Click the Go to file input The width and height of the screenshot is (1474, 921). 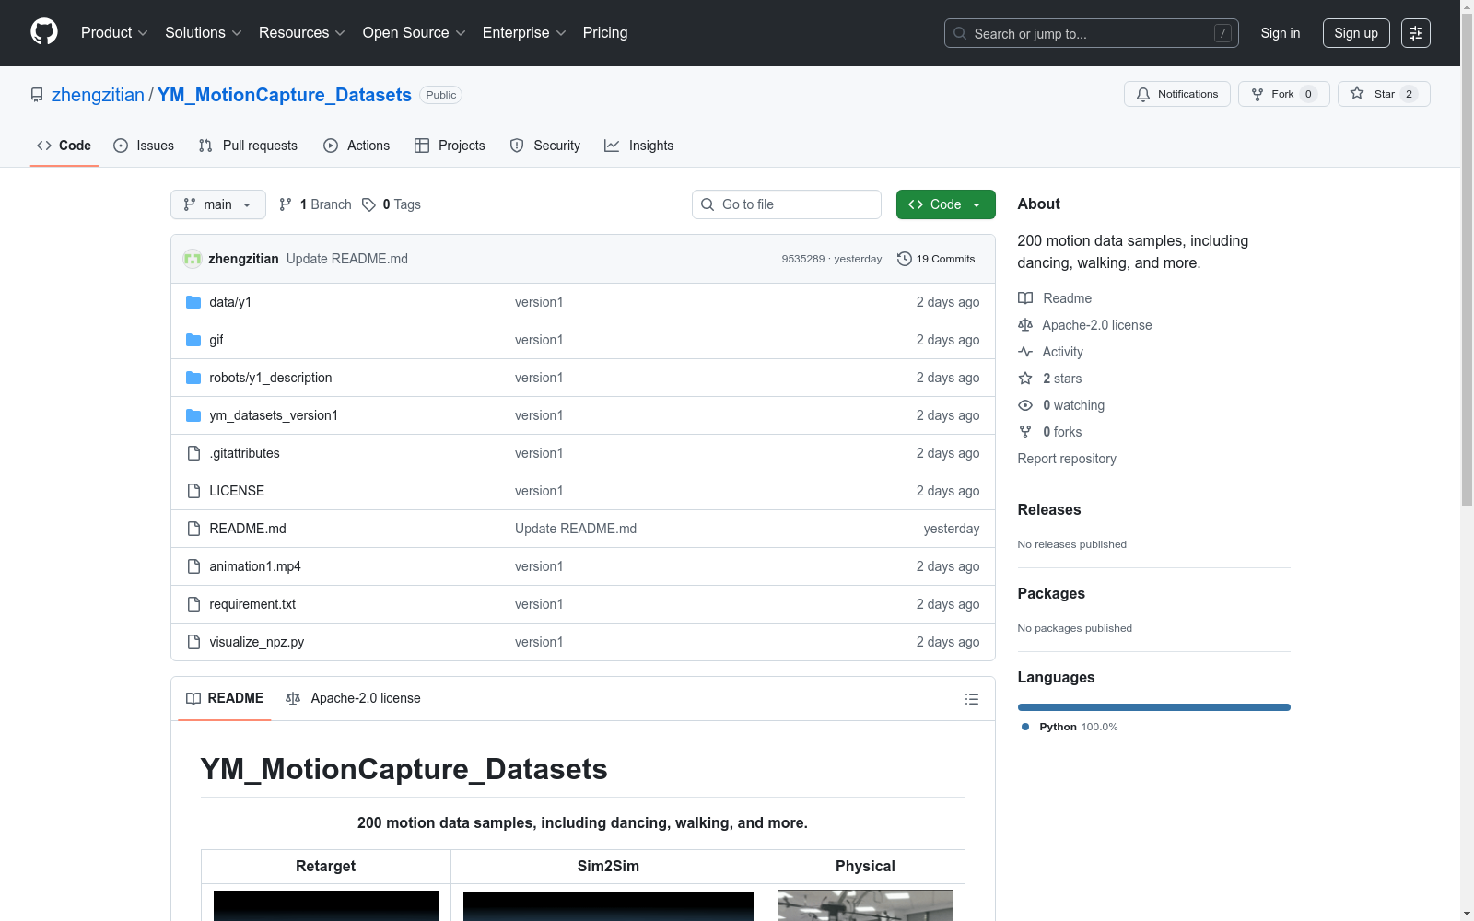[787, 204]
